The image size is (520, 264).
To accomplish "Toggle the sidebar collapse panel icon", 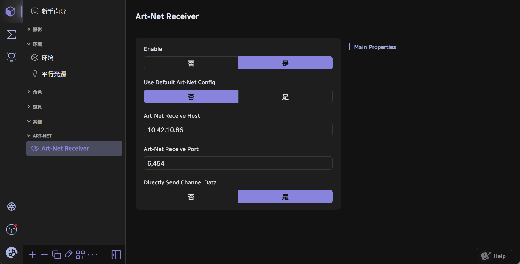I will coord(116,255).
